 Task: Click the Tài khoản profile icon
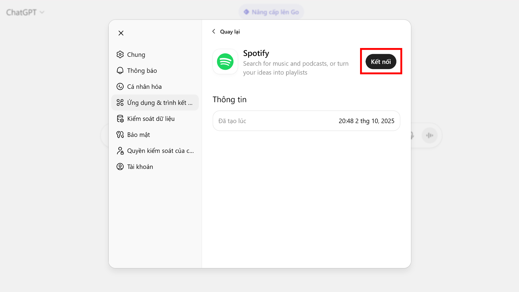pyautogui.click(x=120, y=167)
